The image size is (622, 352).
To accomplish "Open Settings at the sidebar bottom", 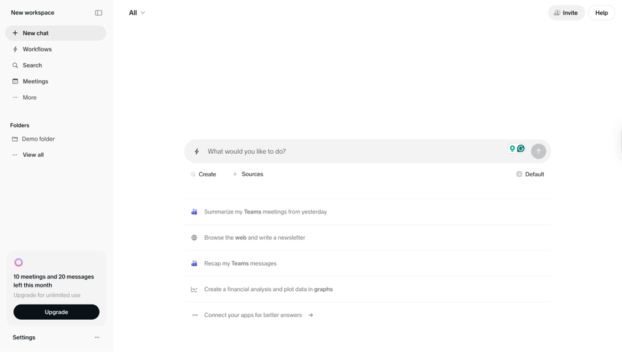I will click(x=24, y=337).
